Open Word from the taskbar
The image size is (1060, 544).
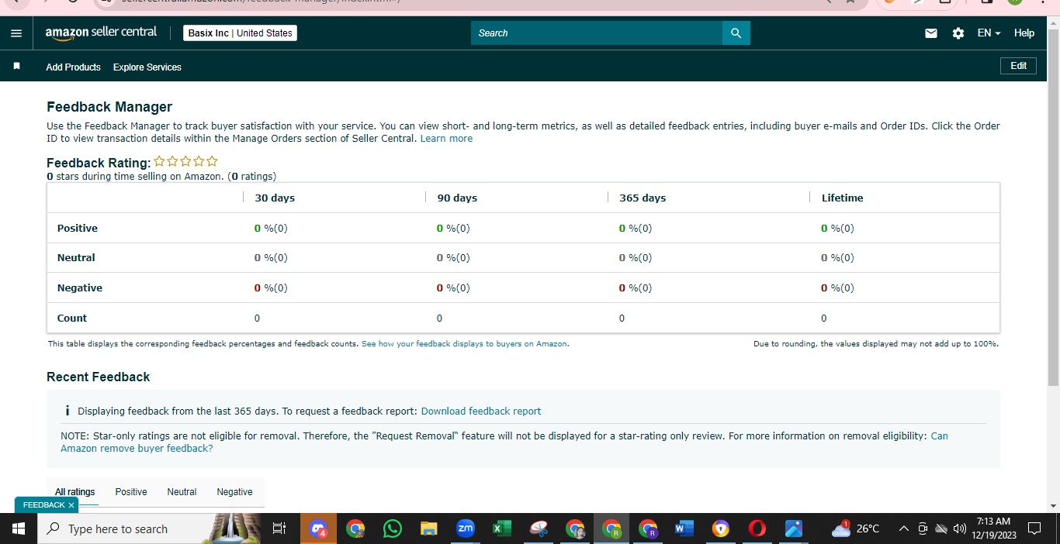684,529
